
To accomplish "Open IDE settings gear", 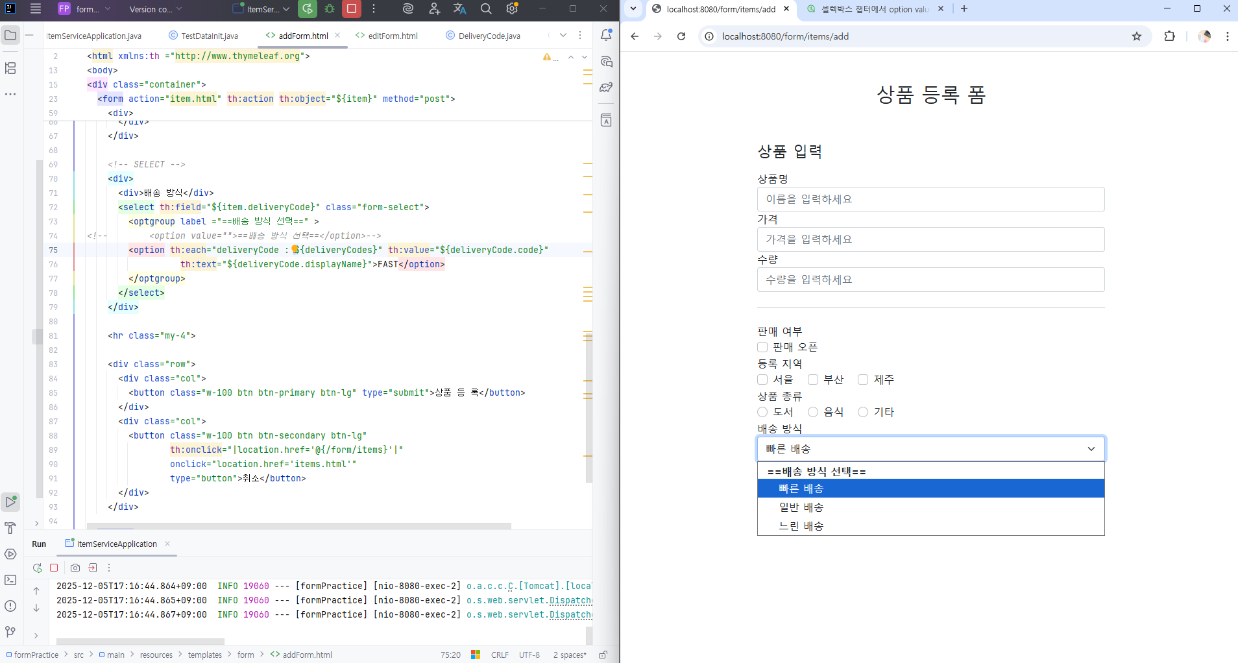I will pos(512,9).
